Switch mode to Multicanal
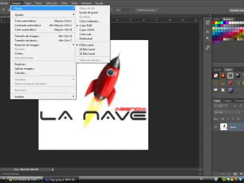This screenshot has height=183, width=244. tap(86, 39)
